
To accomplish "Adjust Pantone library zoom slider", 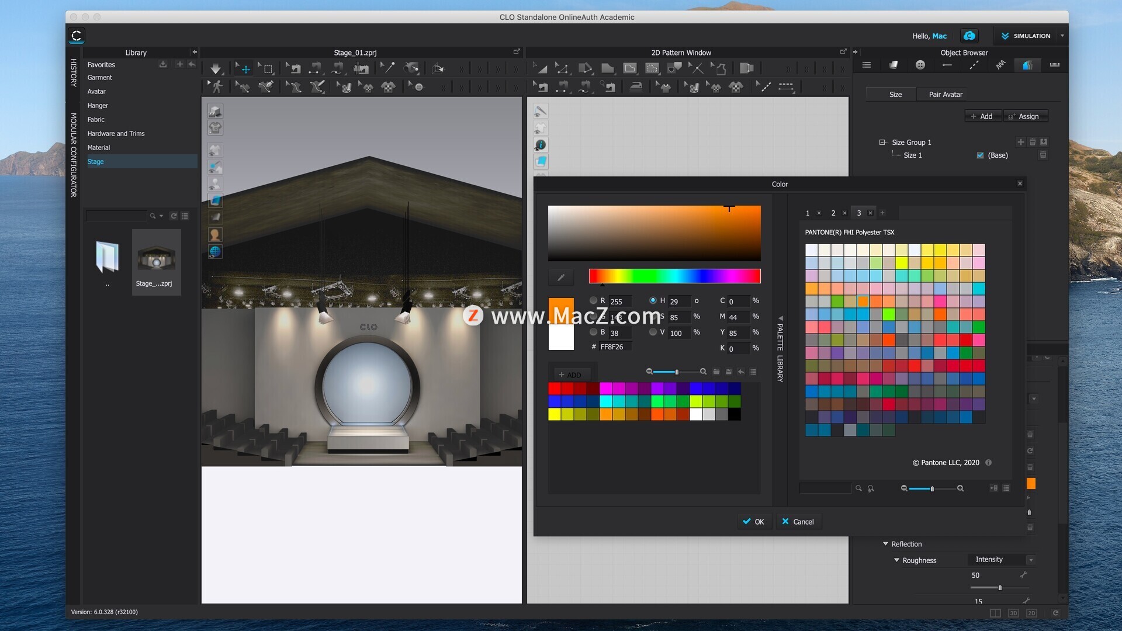I will pos(931,488).
